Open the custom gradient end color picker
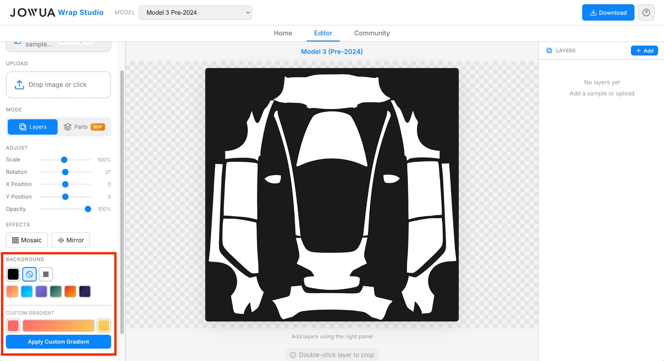This screenshot has width=664, height=361. pyautogui.click(x=104, y=326)
